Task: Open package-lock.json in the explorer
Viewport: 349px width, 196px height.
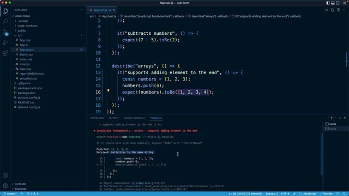Action: 30,88
